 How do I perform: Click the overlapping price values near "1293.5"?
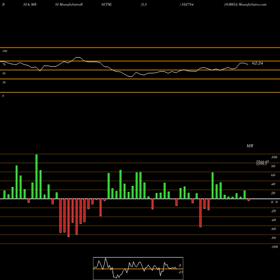tap(262, 163)
